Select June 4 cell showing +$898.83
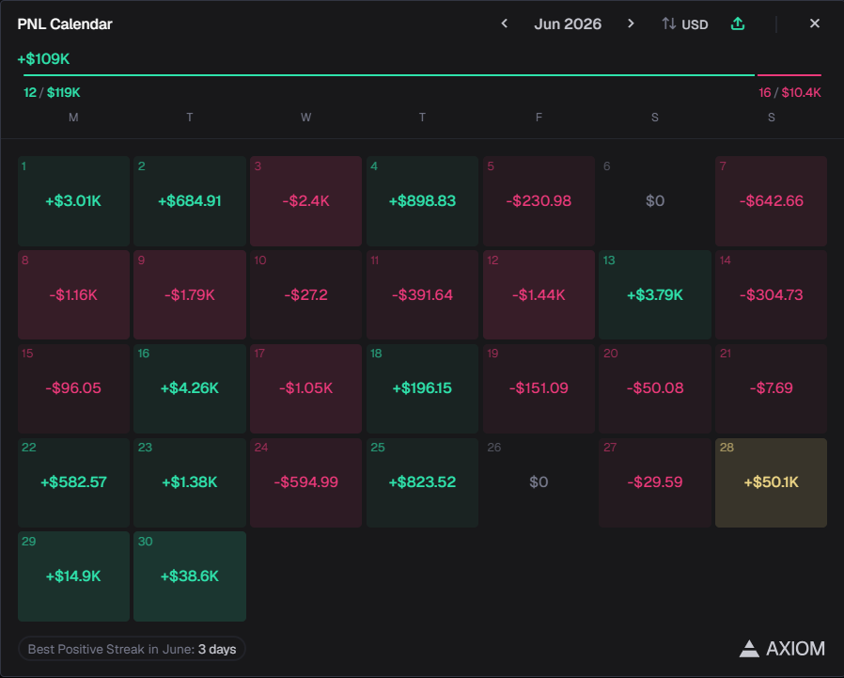Image resolution: width=844 pixels, height=678 pixels. tap(422, 201)
